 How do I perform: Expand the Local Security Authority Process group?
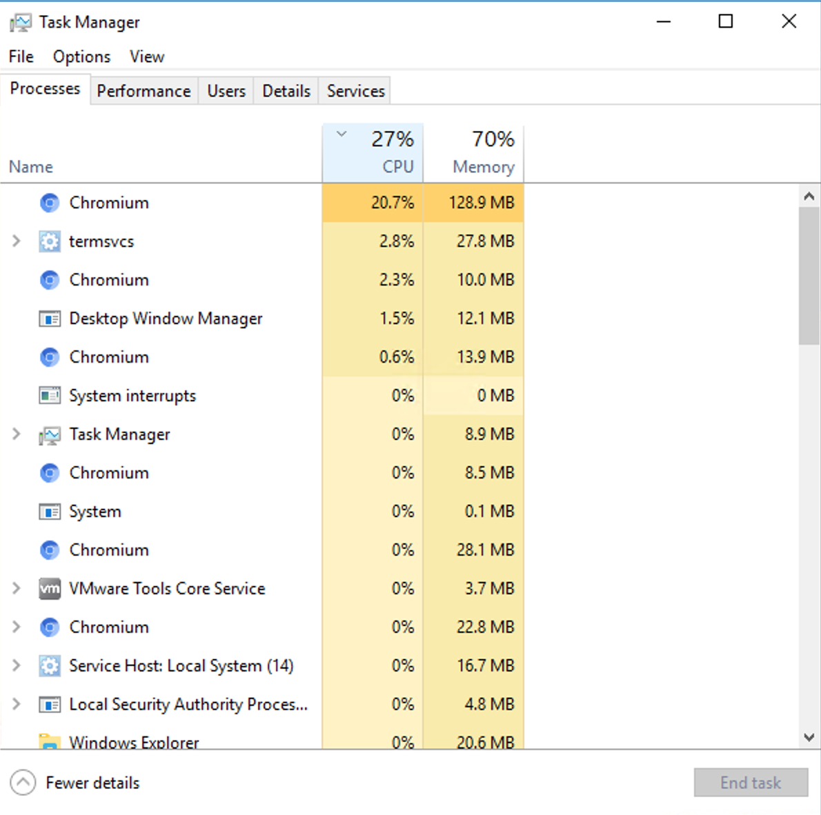tap(17, 704)
